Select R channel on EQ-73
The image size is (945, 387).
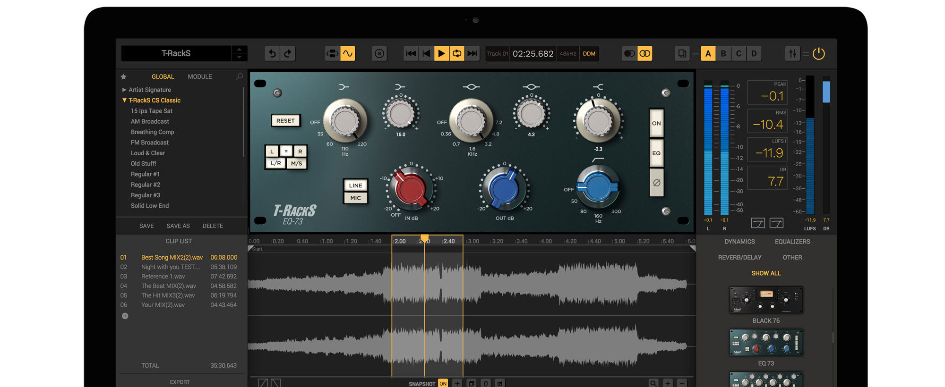300,151
